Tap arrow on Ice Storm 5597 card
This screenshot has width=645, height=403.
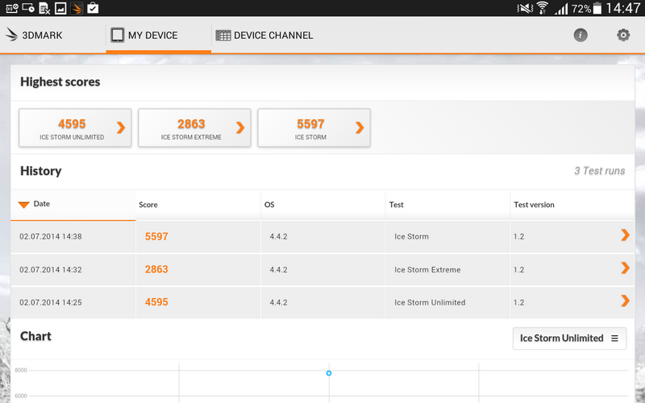point(360,127)
